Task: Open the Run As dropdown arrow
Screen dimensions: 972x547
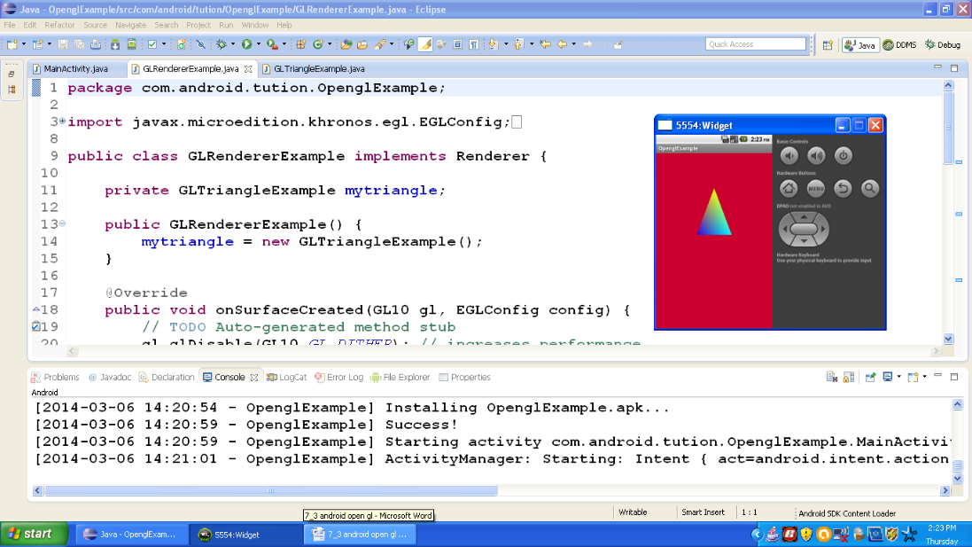Action: pyautogui.click(x=259, y=44)
